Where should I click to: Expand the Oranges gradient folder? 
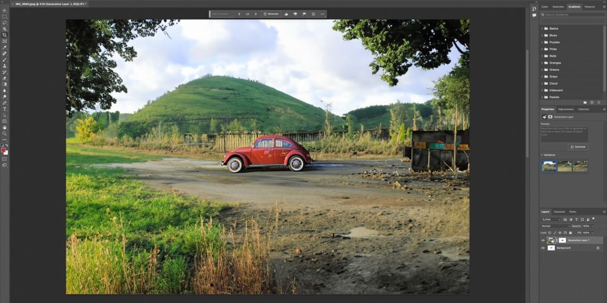pyautogui.click(x=542, y=63)
